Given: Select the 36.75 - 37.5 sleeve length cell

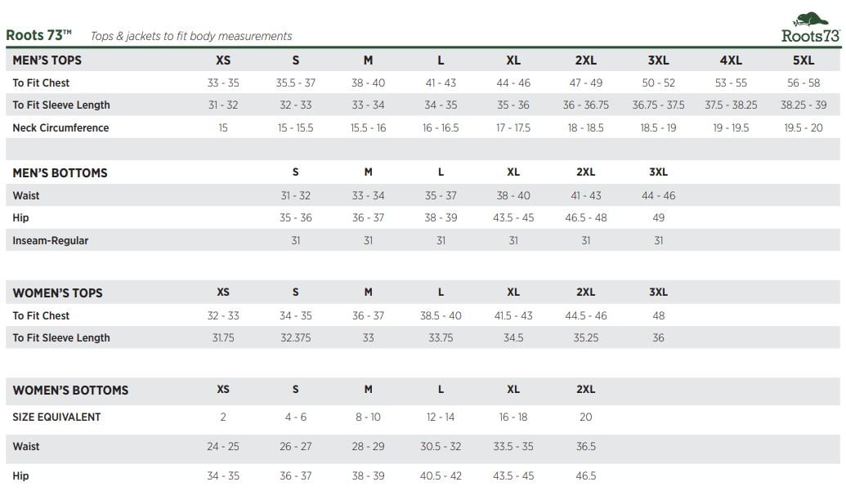Looking at the screenshot, I should 658,105.
